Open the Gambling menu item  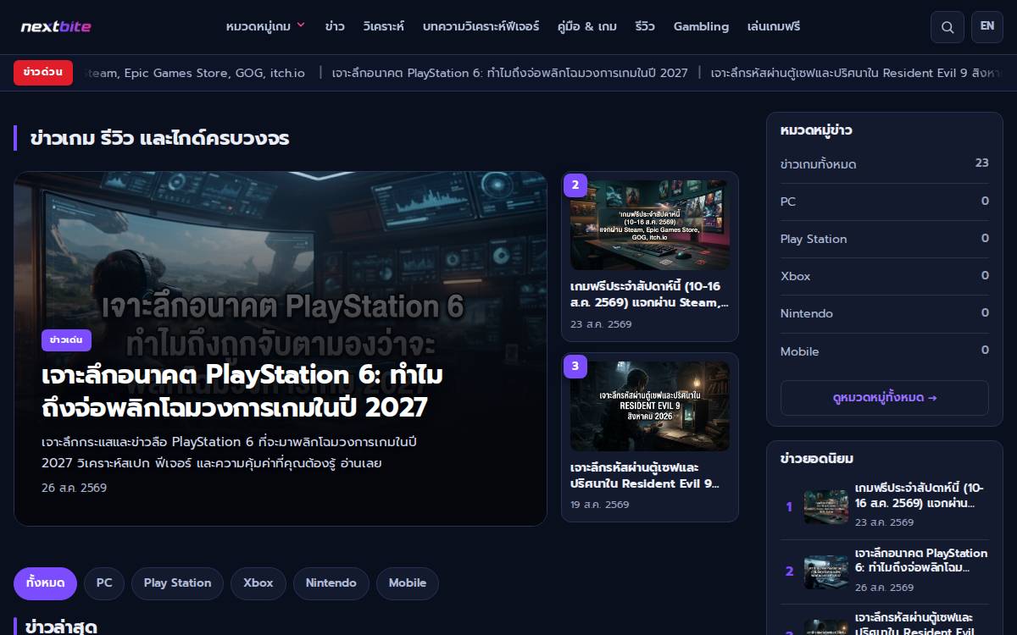[701, 26]
